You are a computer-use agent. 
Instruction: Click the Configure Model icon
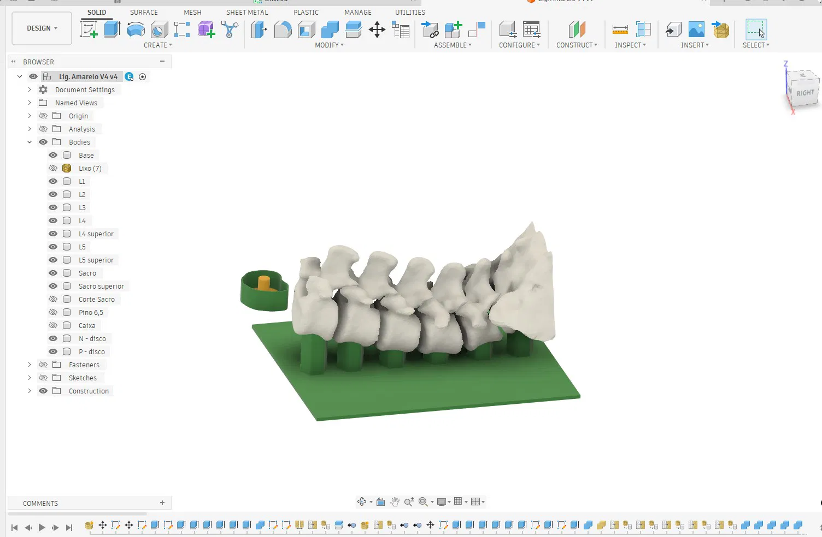[508, 29]
